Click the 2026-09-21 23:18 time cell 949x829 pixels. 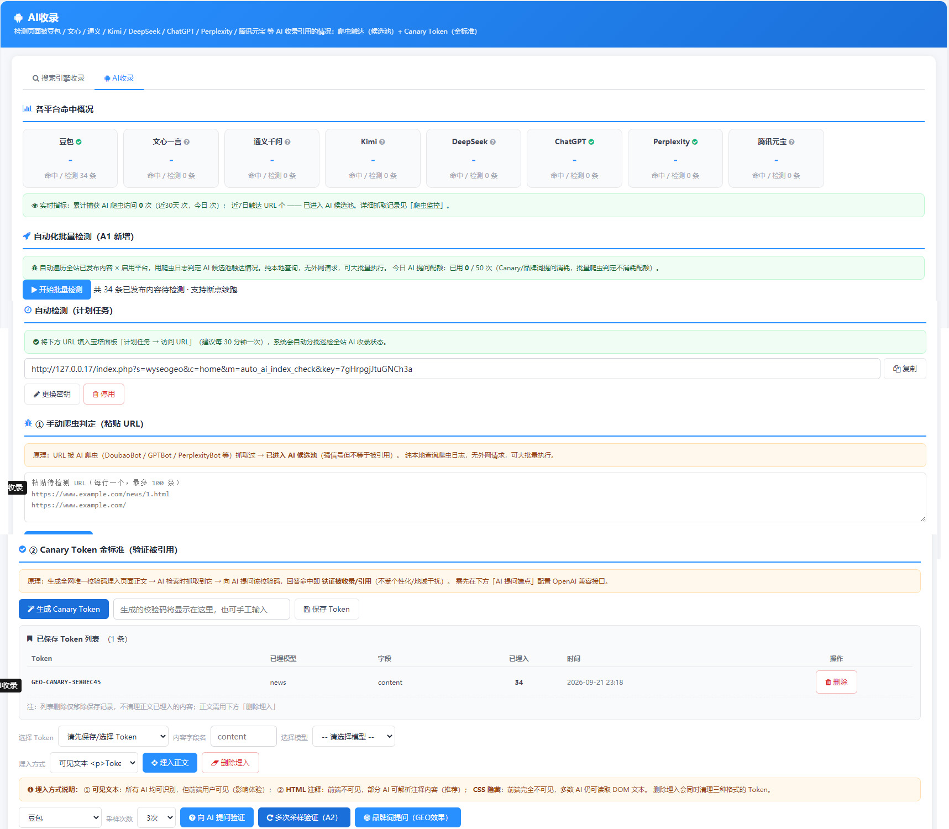tap(595, 683)
